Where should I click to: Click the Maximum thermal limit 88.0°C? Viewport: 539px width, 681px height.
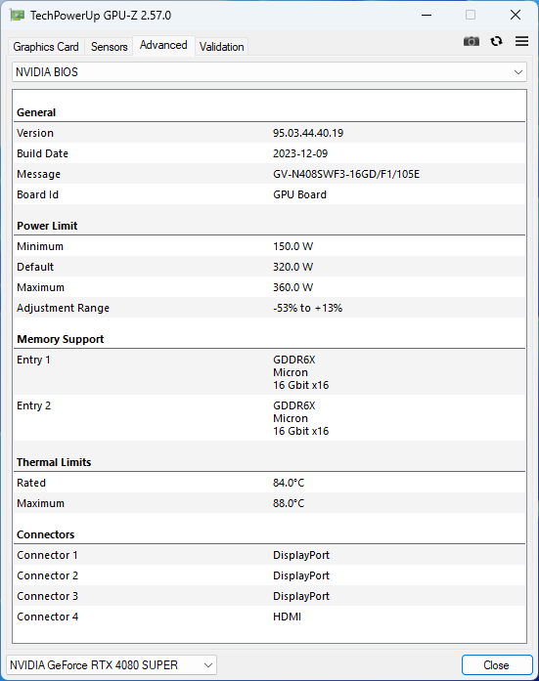(x=289, y=503)
